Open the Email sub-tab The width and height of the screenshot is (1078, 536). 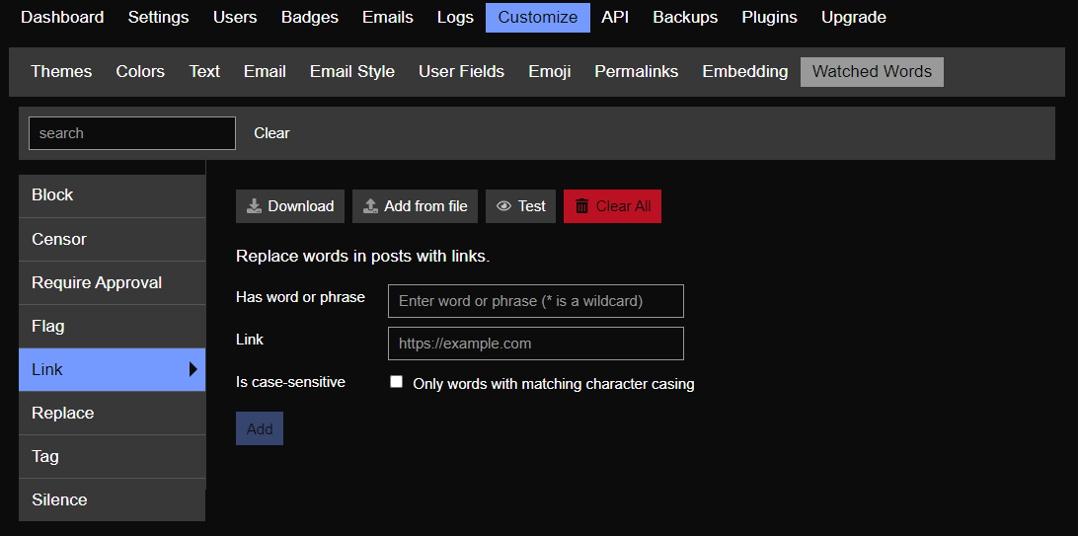(x=265, y=71)
